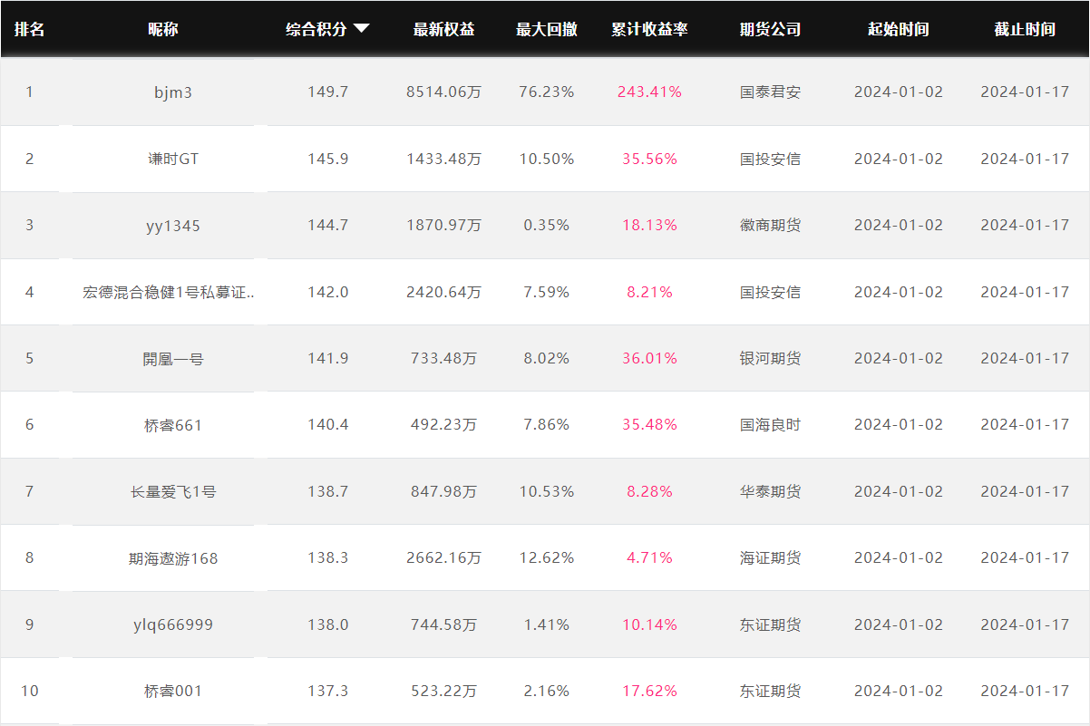Click 国泰君安 in the bjm3 row

pyautogui.click(x=771, y=92)
